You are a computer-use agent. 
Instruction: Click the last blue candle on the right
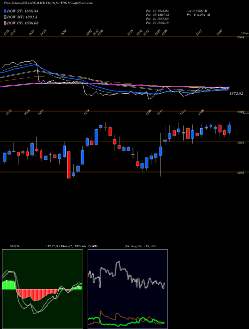229,129
